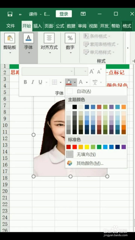
Task: Select standard dark red swatch
Action: pos(69,147)
